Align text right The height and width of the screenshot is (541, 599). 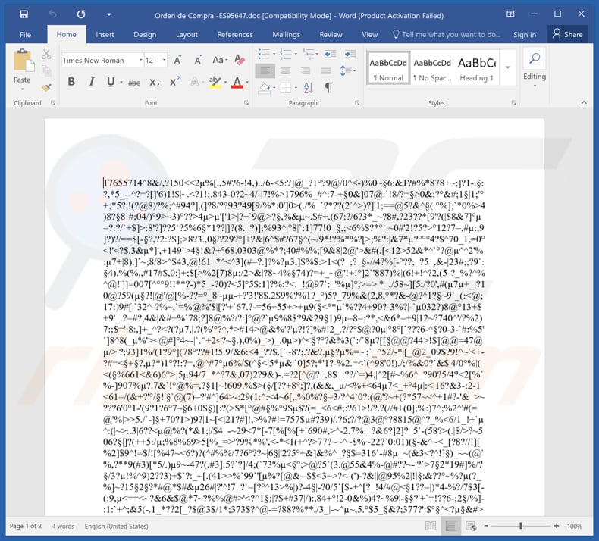[x=306, y=71]
